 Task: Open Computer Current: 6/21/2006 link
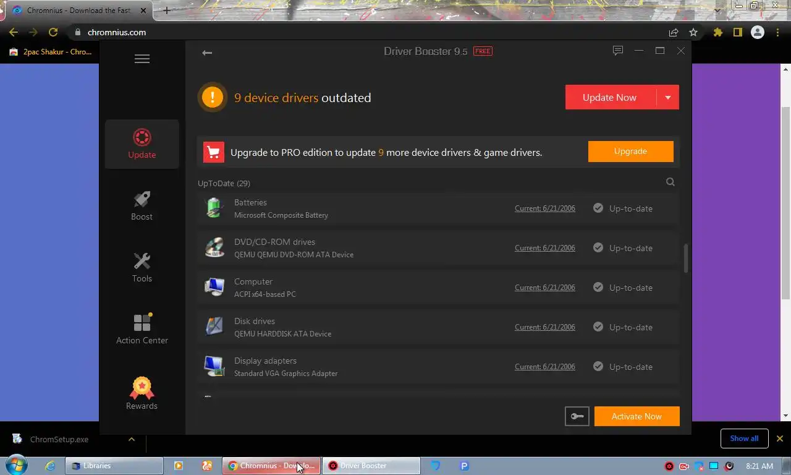[x=545, y=288]
